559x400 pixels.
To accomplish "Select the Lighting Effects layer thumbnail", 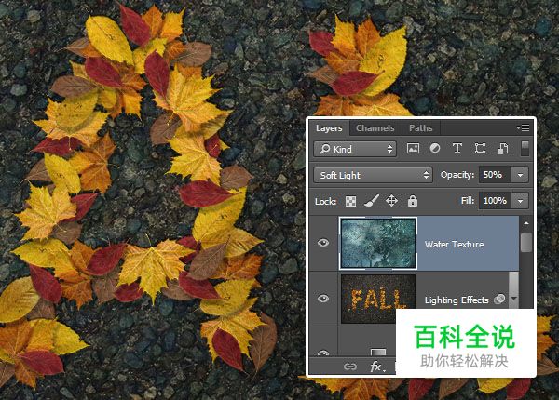I will [x=378, y=299].
